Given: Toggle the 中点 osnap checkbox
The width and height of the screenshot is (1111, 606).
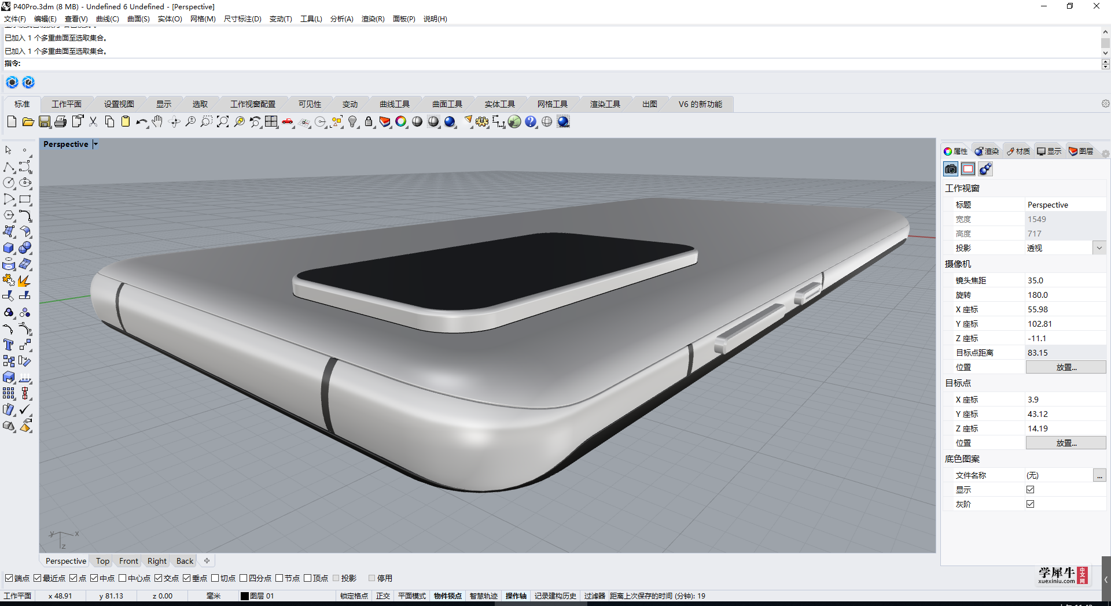Looking at the screenshot, I should pos(94,578).
